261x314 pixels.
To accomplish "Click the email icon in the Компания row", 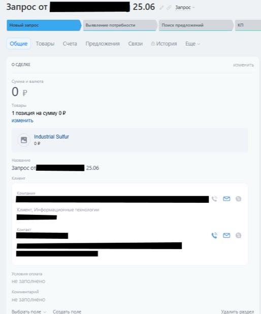I will point(226,199).
